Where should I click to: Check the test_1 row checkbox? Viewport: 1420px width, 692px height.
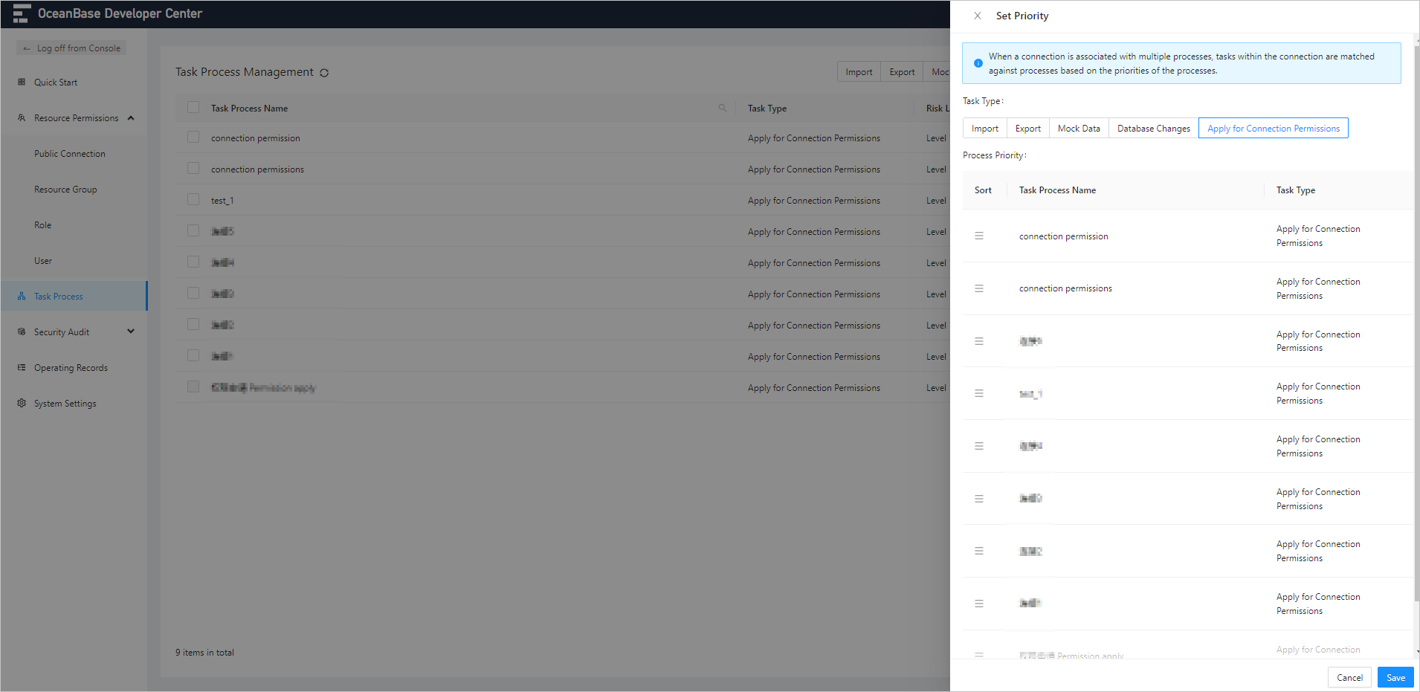[193, 199]
